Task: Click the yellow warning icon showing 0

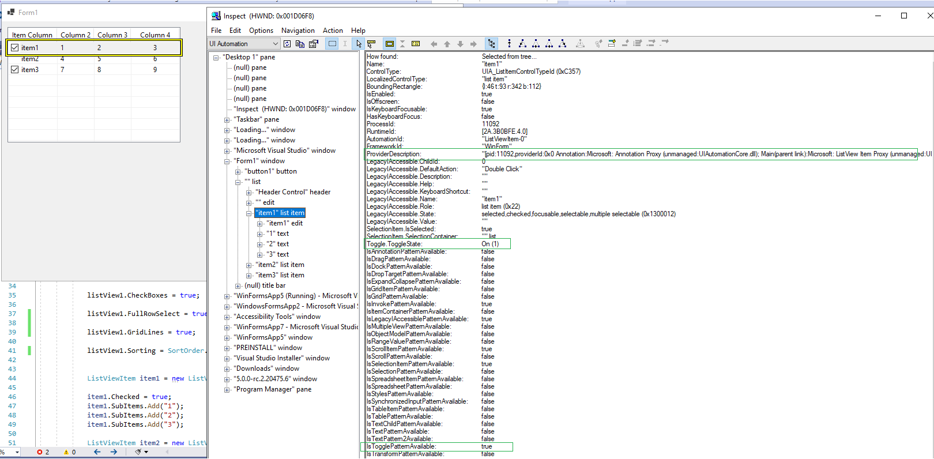Action: coord(66,452)
